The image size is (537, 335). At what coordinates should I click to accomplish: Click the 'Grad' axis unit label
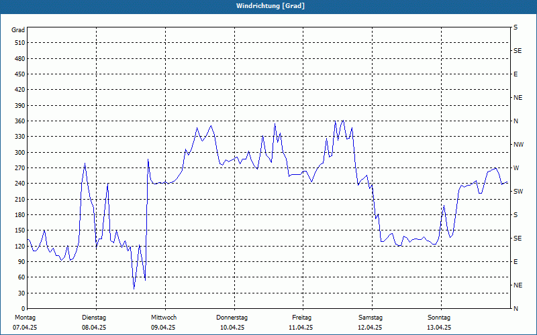[18, 30]
